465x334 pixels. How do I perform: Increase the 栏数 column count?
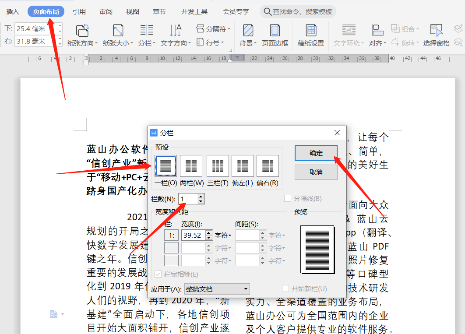201,196
